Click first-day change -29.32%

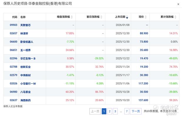[x=99, y=59]
